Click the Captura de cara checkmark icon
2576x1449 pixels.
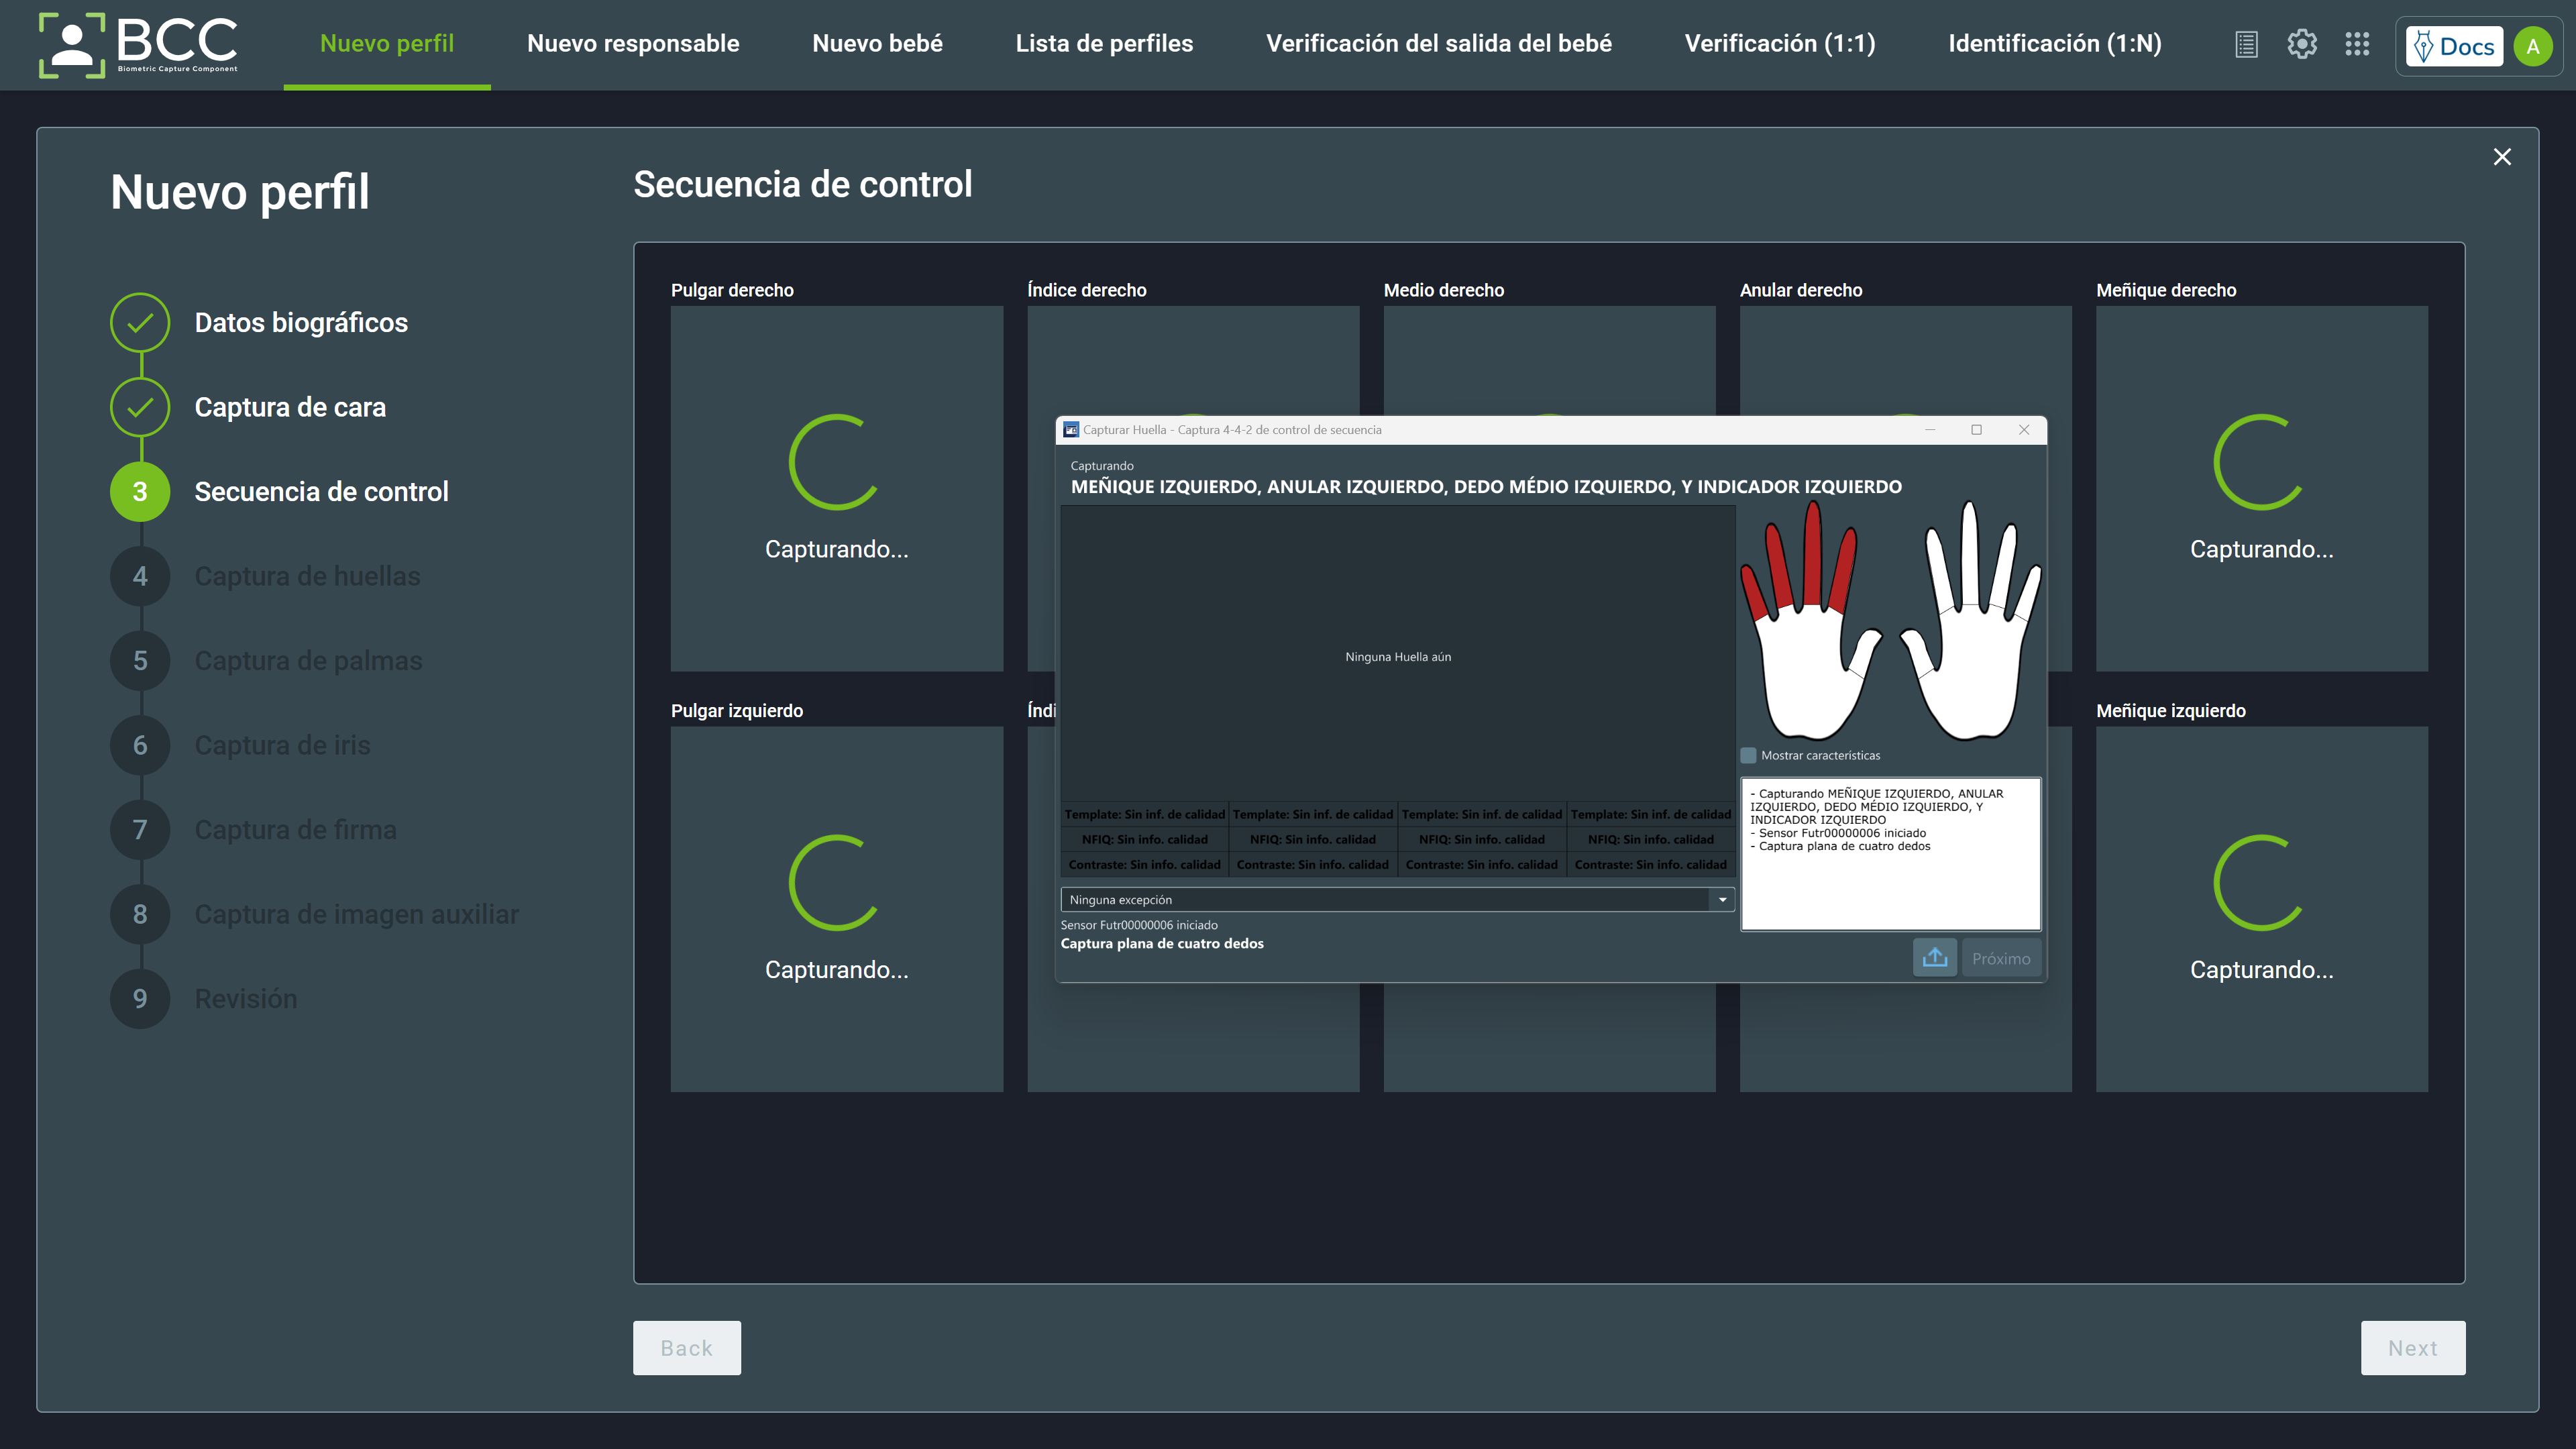coord(140,407)
